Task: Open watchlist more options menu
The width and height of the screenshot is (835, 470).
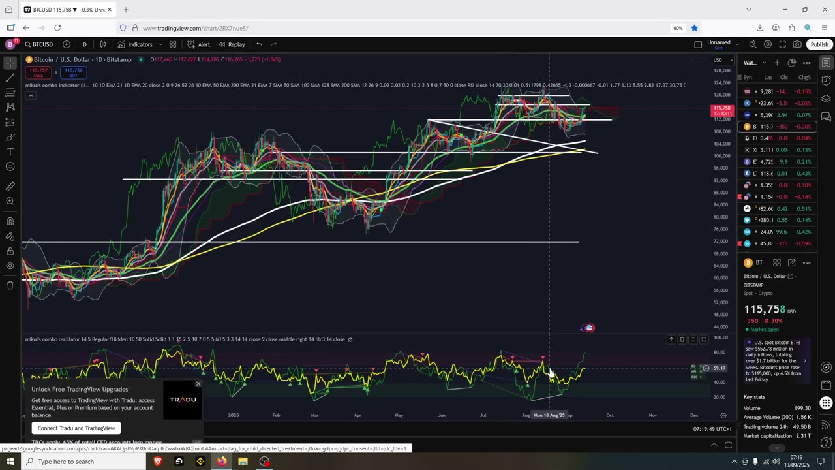Action: point(807,63)
